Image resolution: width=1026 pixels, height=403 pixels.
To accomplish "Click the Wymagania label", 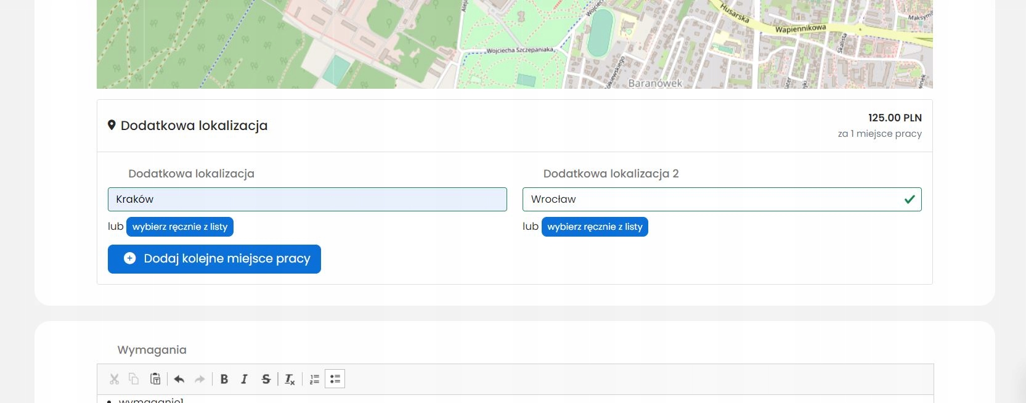I will click(152, 350).
